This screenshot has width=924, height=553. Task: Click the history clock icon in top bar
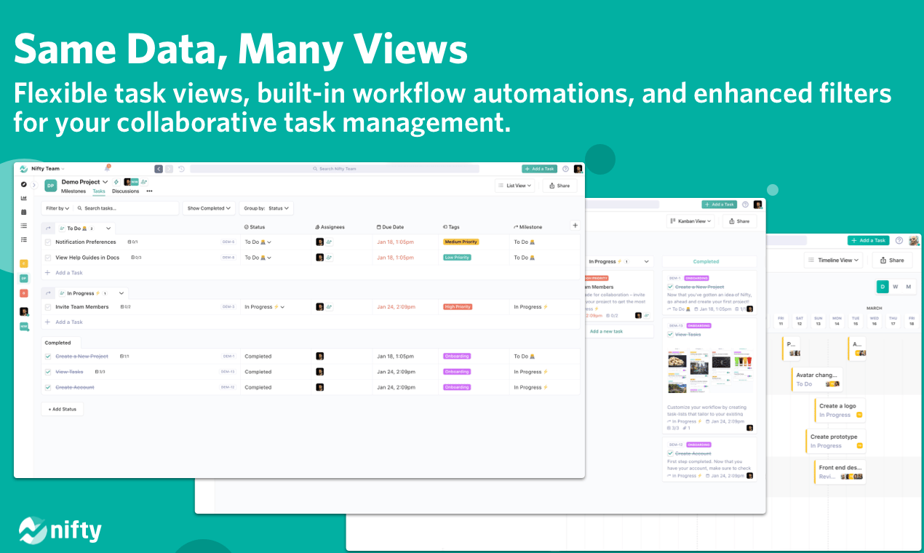coord(181,169)
